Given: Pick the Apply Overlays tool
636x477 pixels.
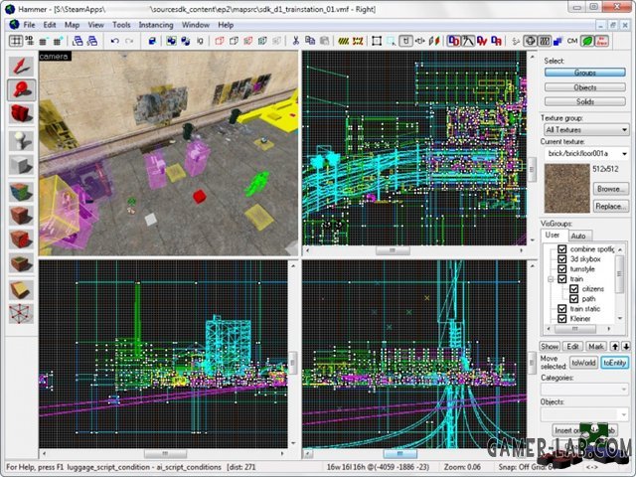Looking at the screenshot, I should 21,263.
